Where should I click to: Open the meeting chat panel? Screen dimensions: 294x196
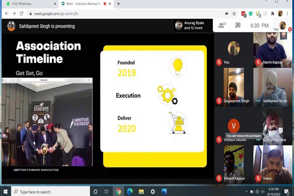[x=238, y=25]
